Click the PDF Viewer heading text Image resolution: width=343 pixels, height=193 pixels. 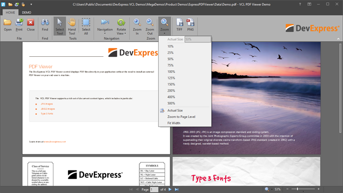(x=41, y=66)
